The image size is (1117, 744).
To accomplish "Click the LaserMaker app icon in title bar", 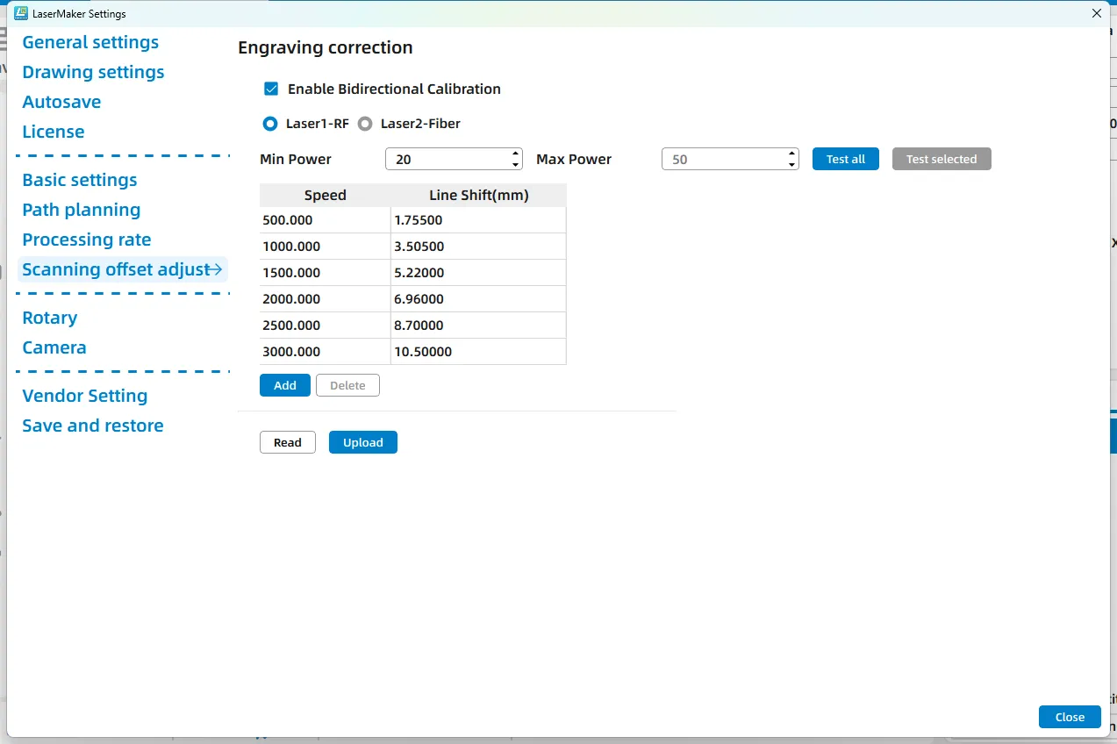I will tap(21, 13).
